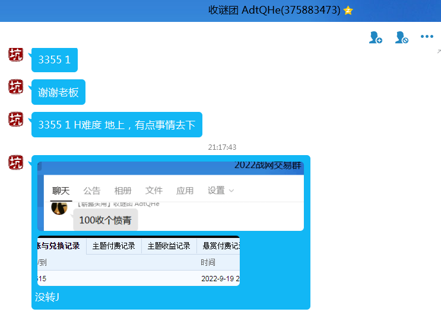This screenshot has height=312, width=441.
Task: Select the 应用 tab
Action: 185,191
